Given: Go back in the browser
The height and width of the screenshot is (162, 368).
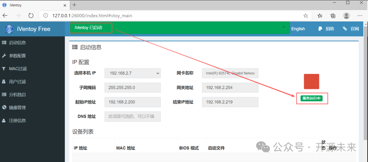Looking at the screenshot, I should [5, 16].
